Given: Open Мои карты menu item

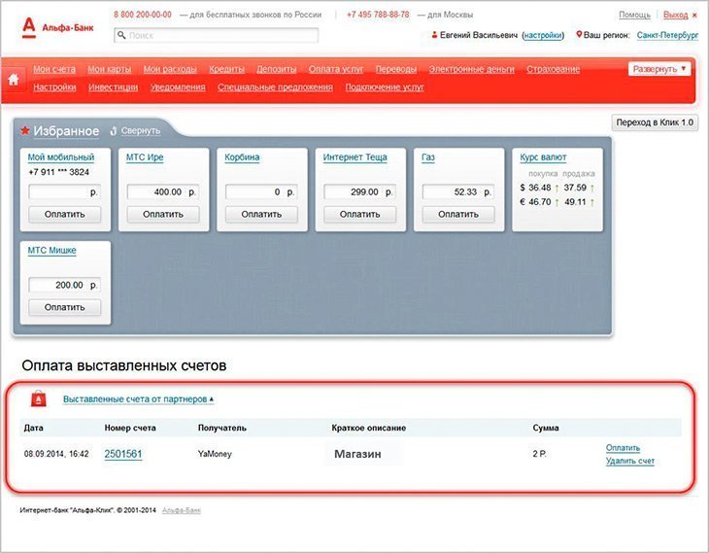Looking at the screenshot, I should [110, 69].
